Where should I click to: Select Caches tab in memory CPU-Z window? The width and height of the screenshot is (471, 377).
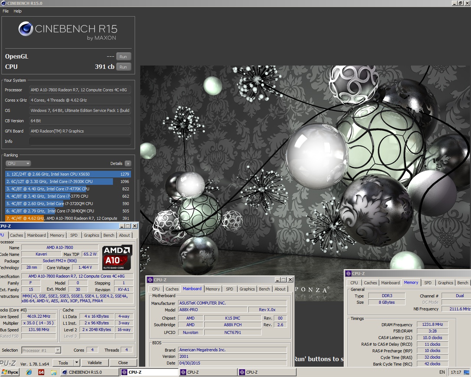tap(370, 283)
